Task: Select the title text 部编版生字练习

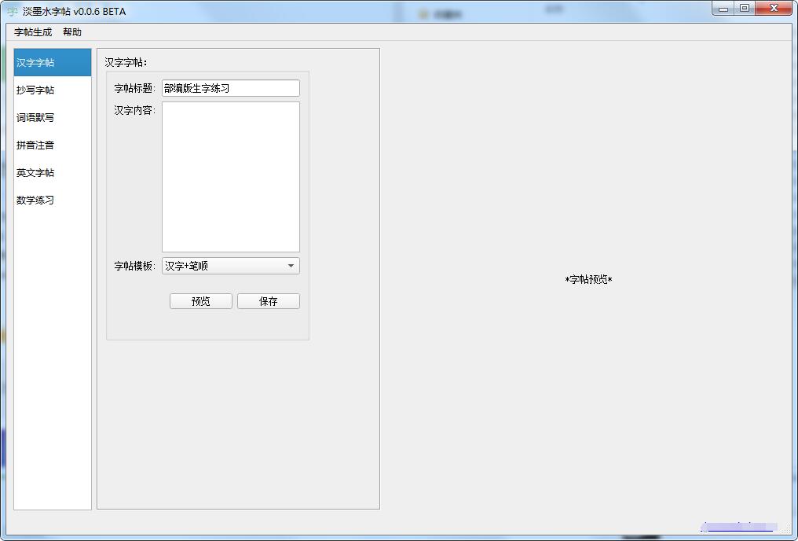Action: pos(196,87)
